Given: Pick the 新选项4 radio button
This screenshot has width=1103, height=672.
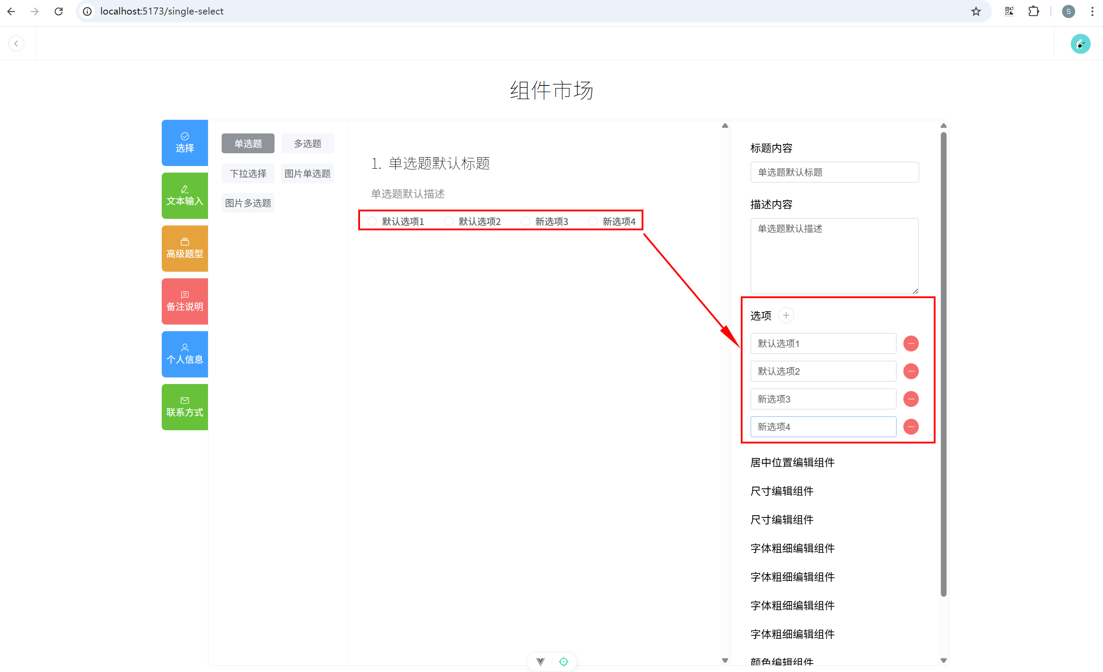Looking at the screenshot, I should (x=593, y=222).
